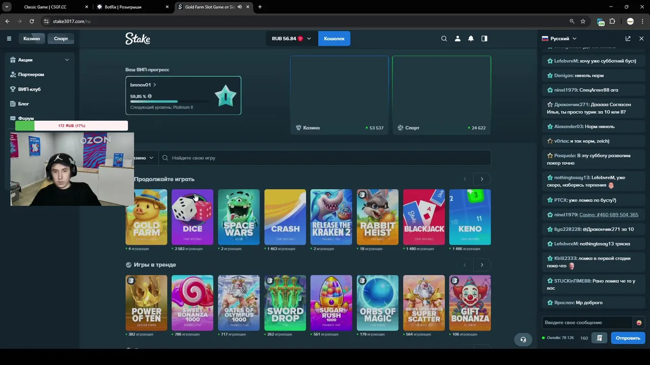The width and height of the screenshot is (650, 365).
Task: Open bmnov01 VIP profile chevron
Action: tap(155, 85)
